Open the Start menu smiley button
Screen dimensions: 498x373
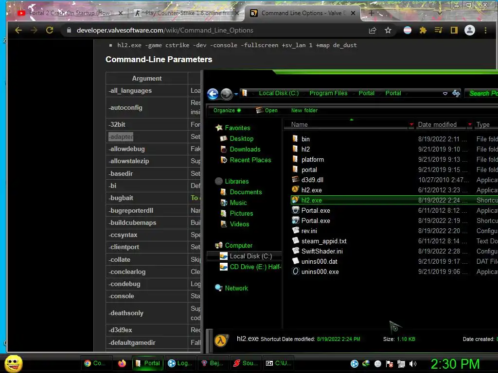13,363
